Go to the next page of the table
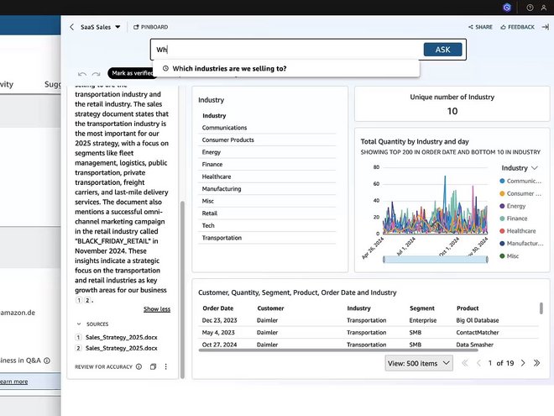 point(523,363)
